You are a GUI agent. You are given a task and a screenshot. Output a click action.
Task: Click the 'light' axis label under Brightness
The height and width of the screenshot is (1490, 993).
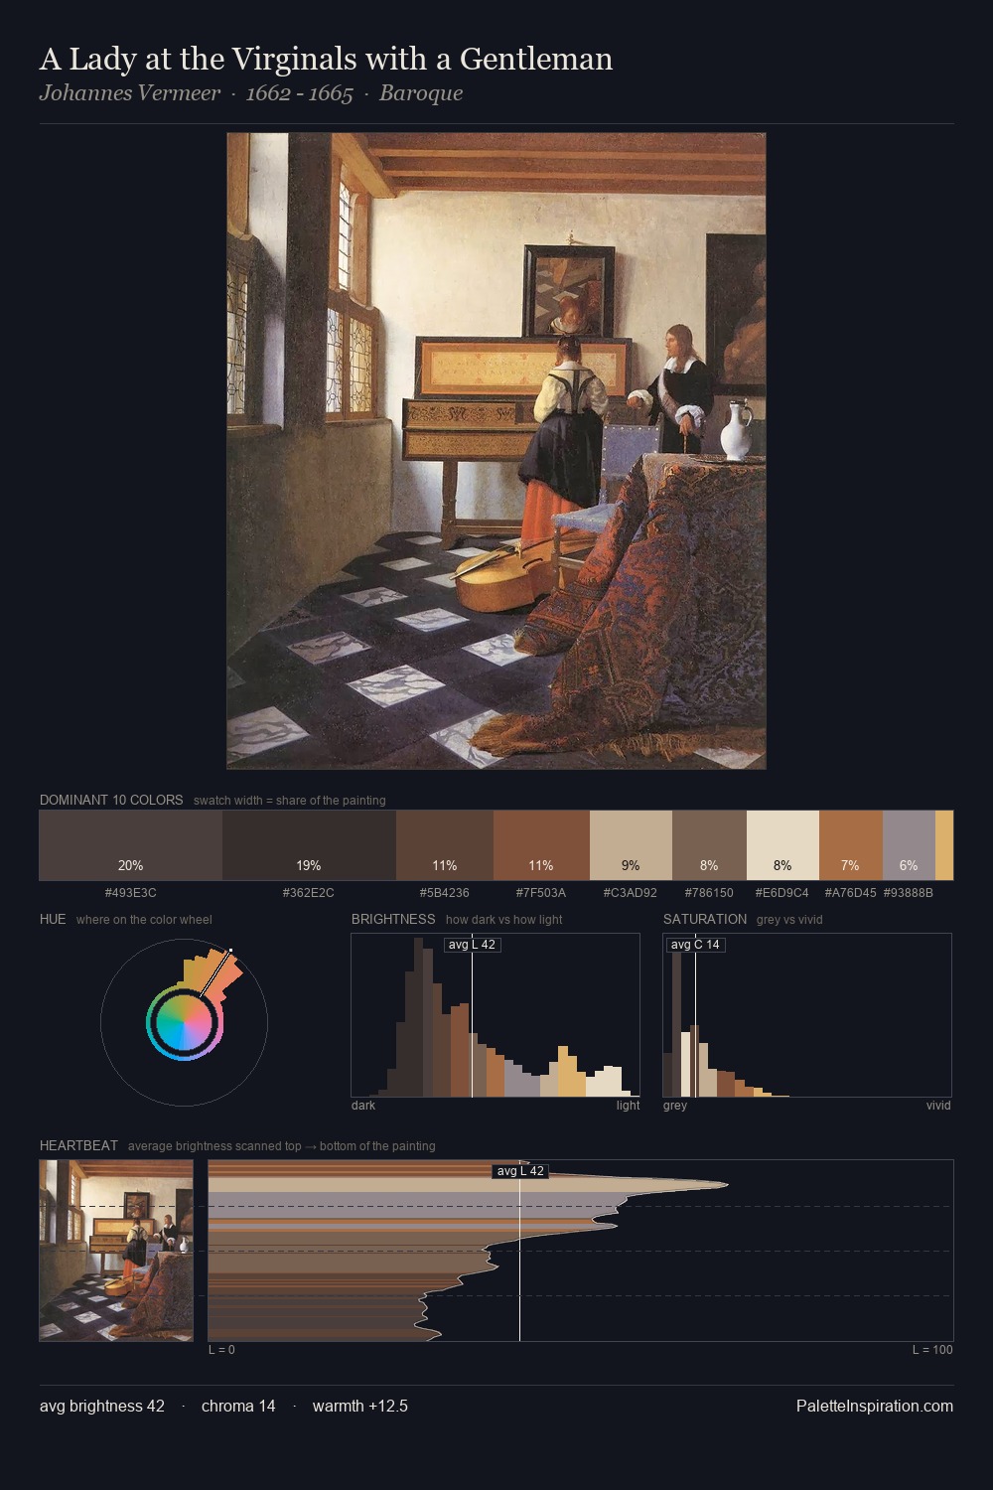[628, 1106]
